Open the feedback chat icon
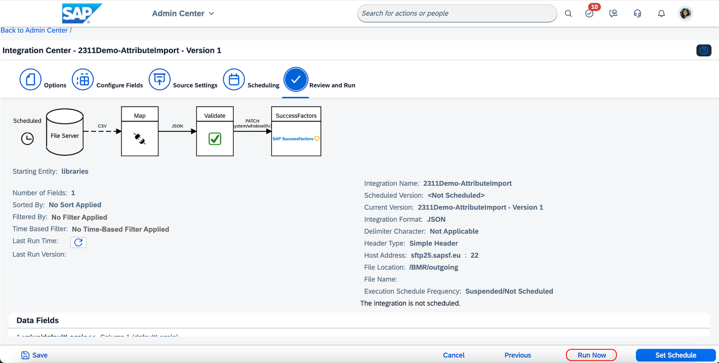Screen dimensions: 719x363 [613, 13]
